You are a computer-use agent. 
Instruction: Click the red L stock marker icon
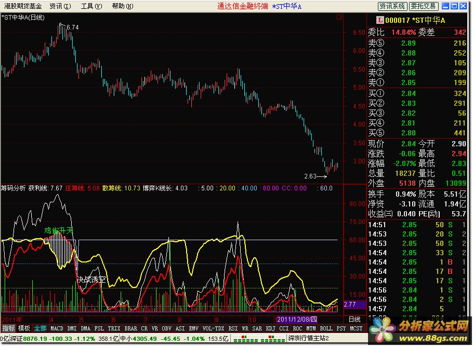click(x=380, y=20)
